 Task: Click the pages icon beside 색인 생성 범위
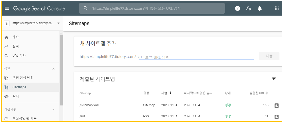pos(6,78)
